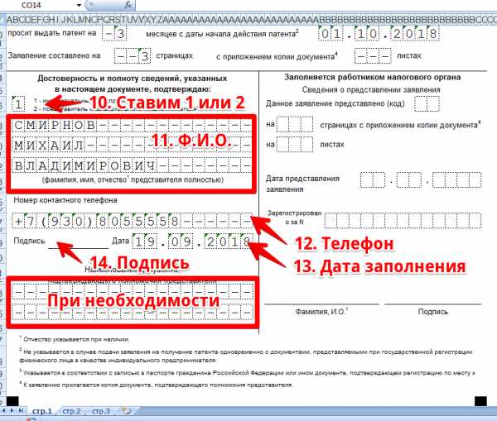
Task: Click the column header letters row
Action: click(x=252, y=19)
